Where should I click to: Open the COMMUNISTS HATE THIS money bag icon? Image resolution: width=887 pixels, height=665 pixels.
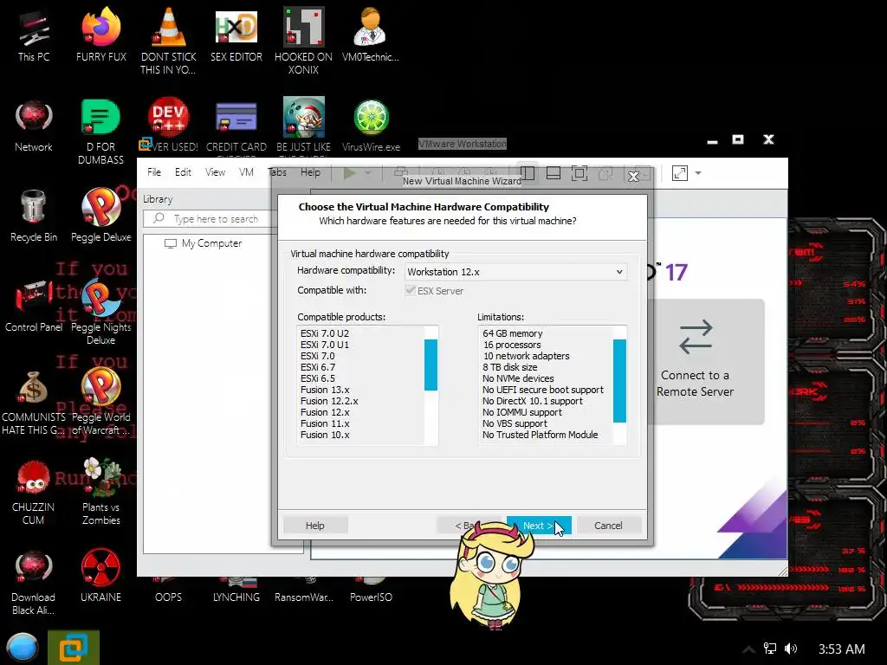coord(34,402)
